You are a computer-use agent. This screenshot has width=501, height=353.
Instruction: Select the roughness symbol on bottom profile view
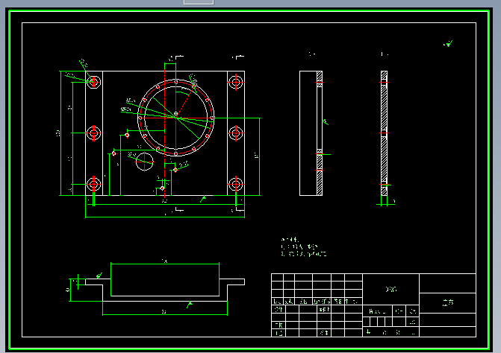[190, 305]
